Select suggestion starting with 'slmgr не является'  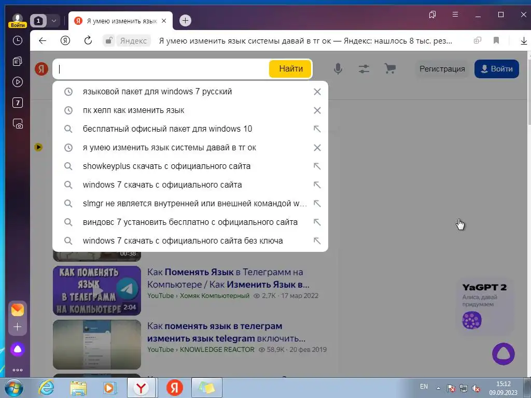point(190,203)
